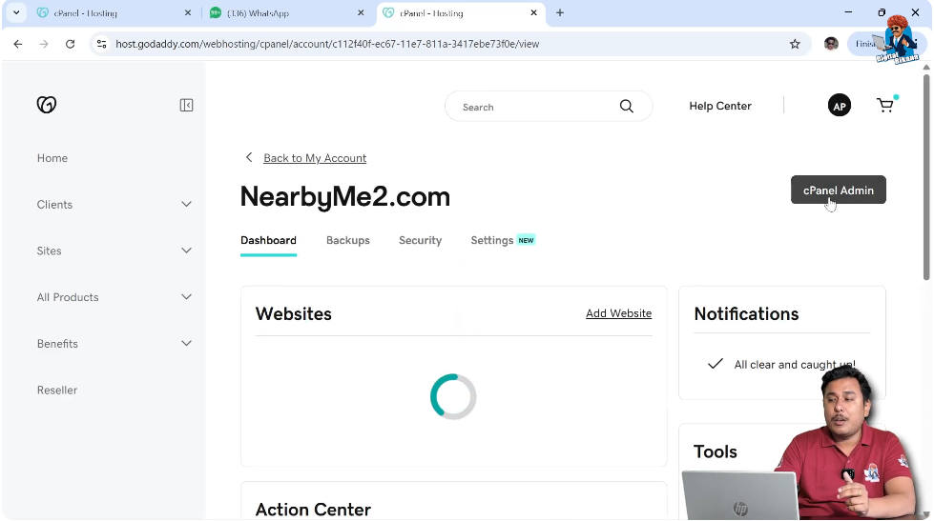Expand the Clients menu chevron
This screenshot has height=521, width=934.
click(186, 204)
